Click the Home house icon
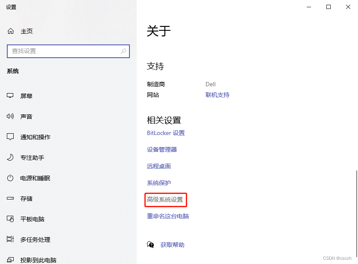The image size is (358, 264). click(11, 31)
